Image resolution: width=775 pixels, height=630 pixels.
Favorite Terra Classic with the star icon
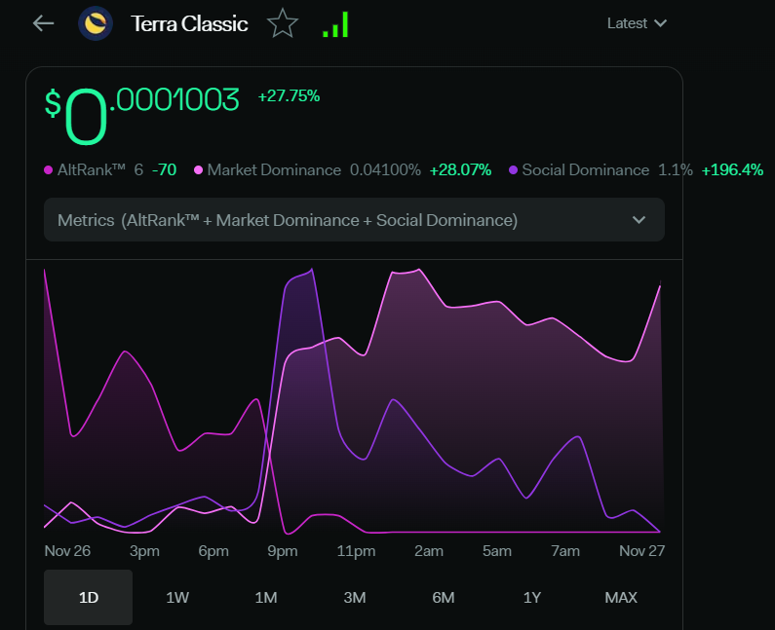pyautogui.click(x=283, y=23)
